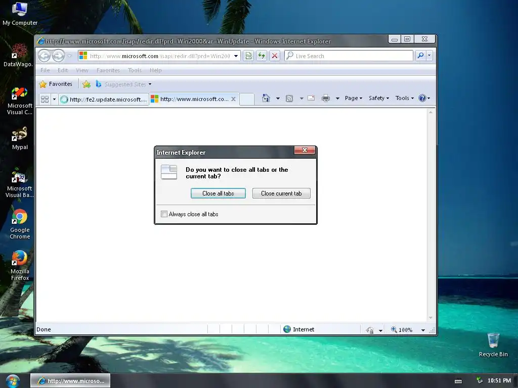Open the Favorites menu in menu bar

[108, 70]
